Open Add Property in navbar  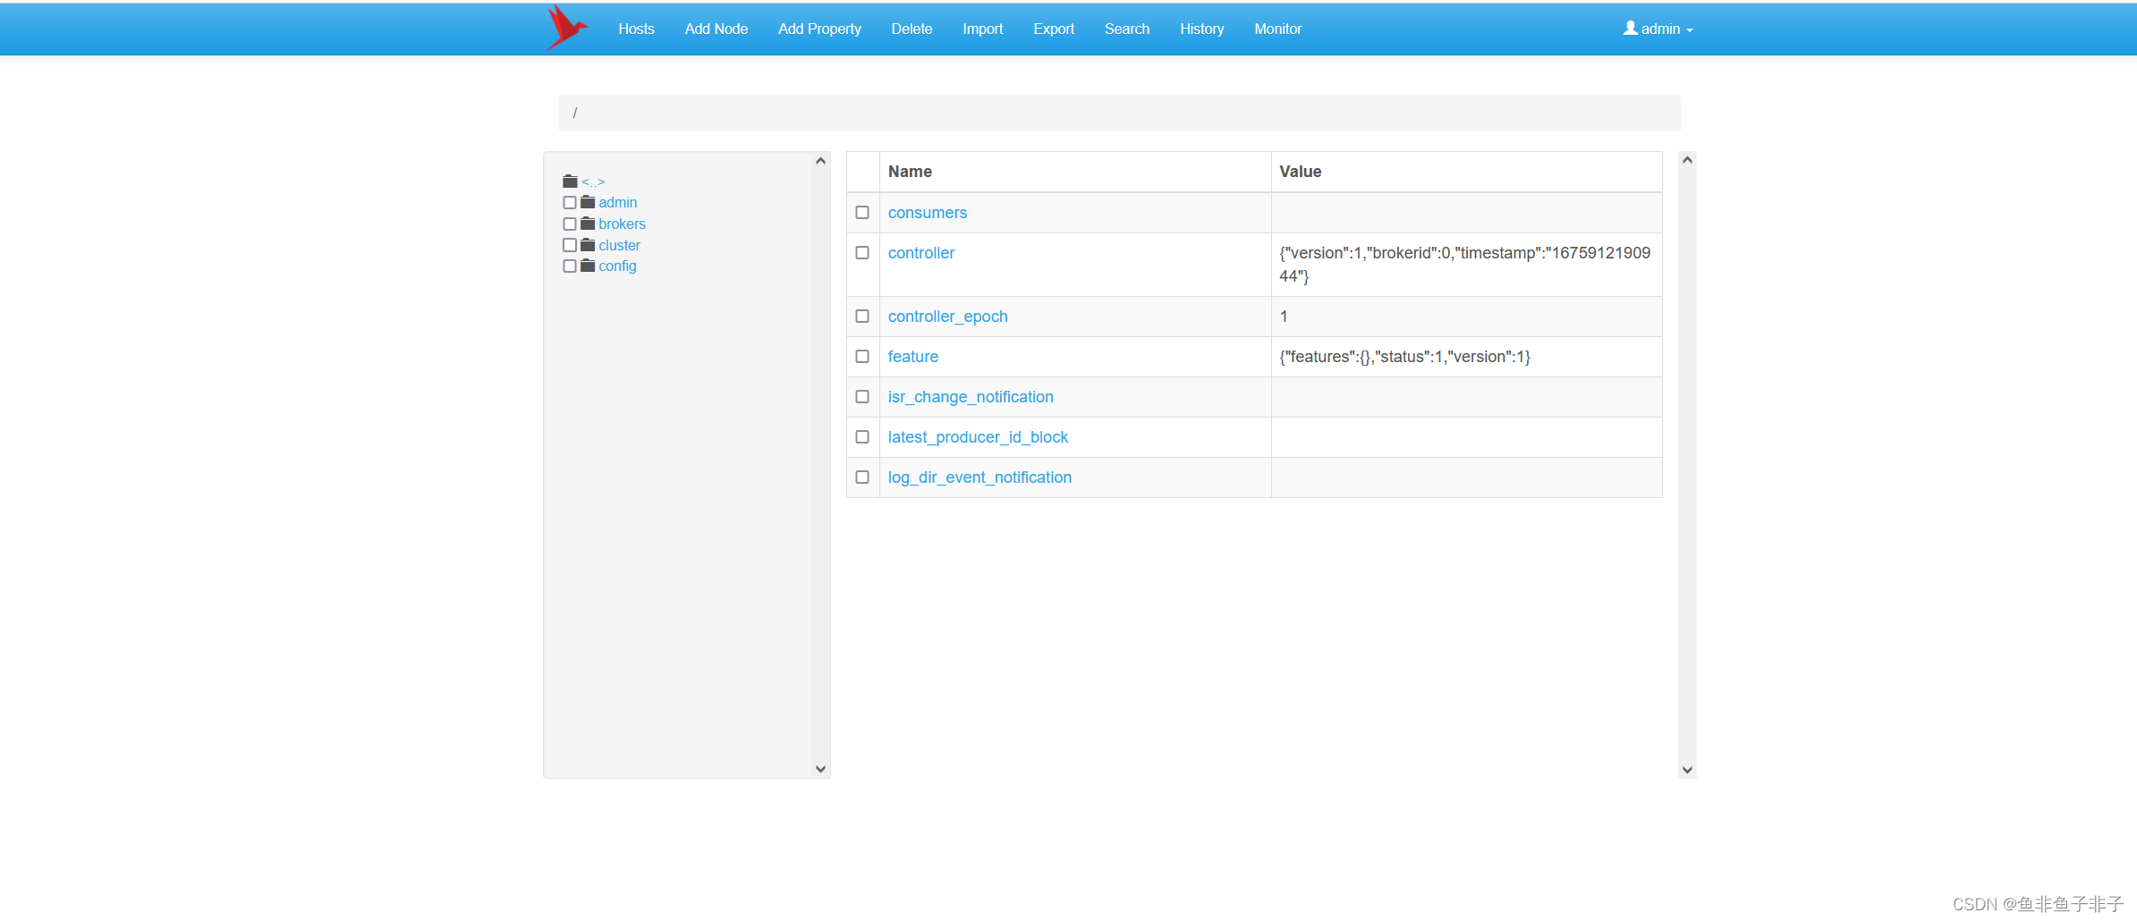[x=819, y=29]
